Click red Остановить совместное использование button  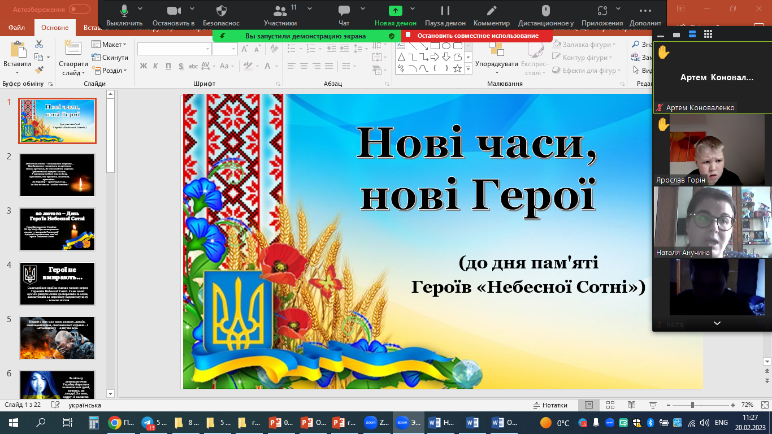(478, 36)
